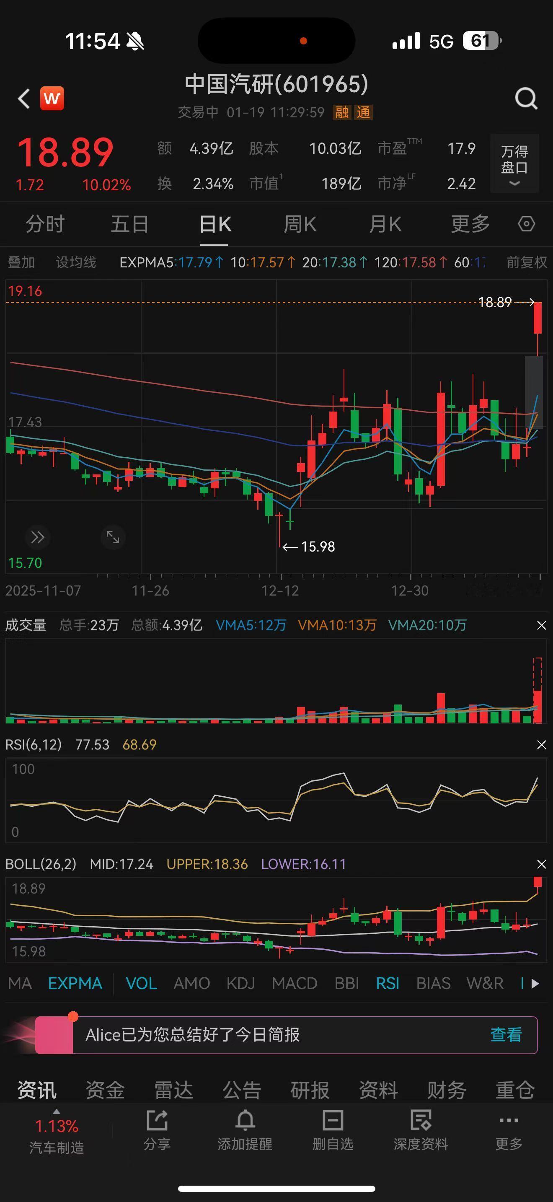Open the 重仓 major holdings tab
The width and height of the screenshot is (553, 1202).
pos(515,1090)
